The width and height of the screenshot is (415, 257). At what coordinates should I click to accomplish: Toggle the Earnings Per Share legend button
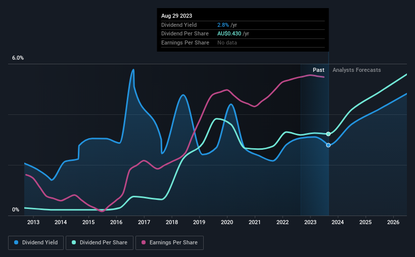[169, 243]
